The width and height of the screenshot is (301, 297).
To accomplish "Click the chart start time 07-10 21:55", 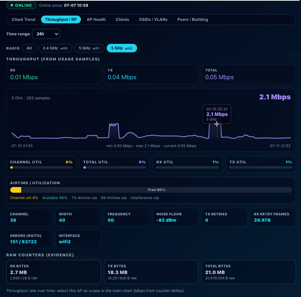I will [x=22, y=146].
